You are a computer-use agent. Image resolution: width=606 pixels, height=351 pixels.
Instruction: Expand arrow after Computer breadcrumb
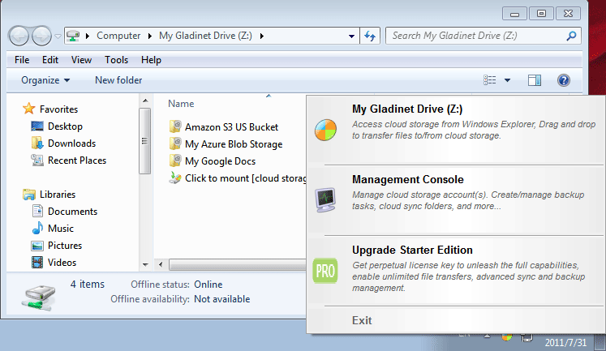(x=150, y=36)
